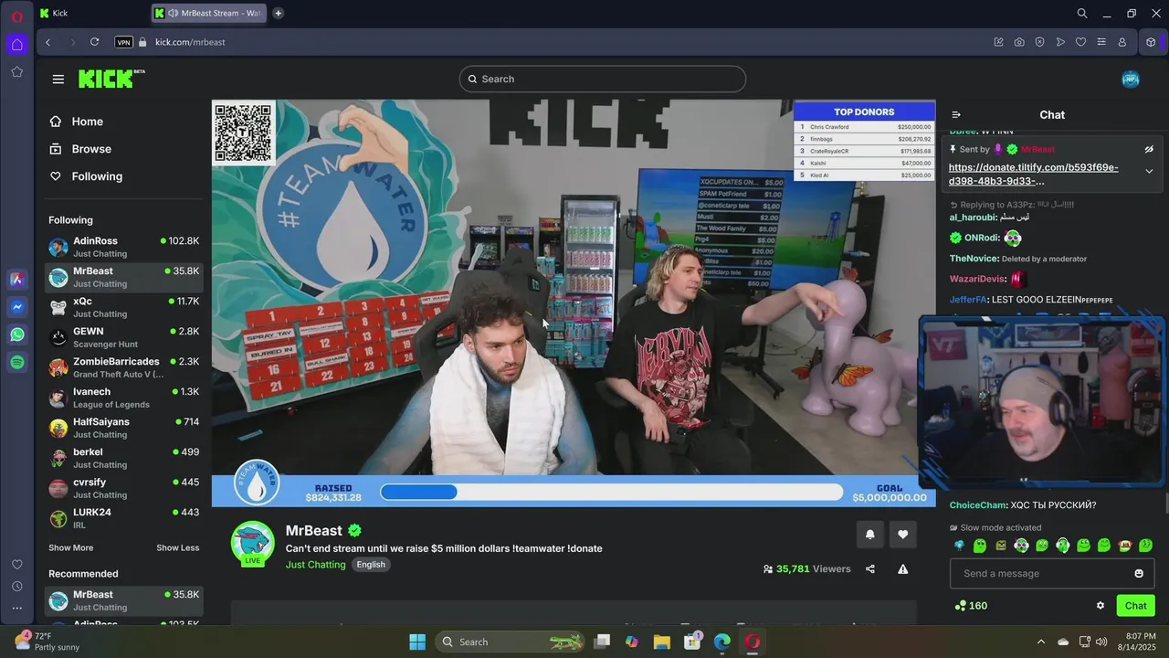Click the MrBeast live avatar

tap(253, 544)
